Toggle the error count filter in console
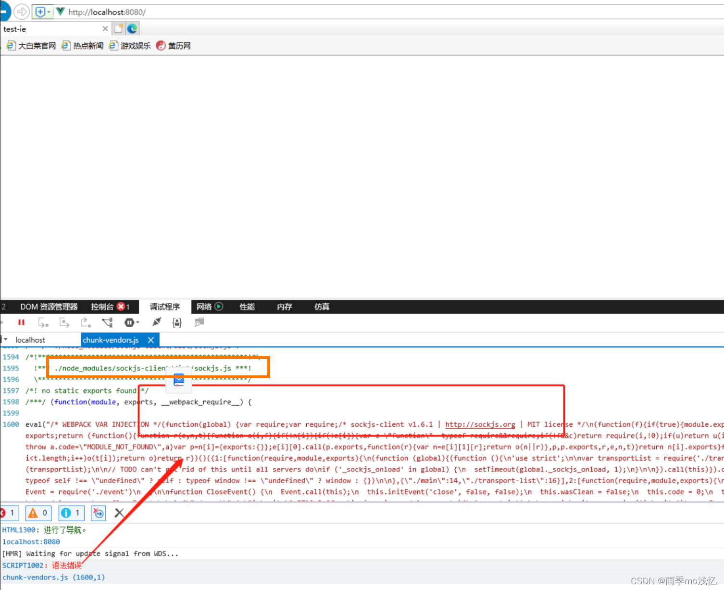This screenshot has height=590, width=724. [9, 513]
